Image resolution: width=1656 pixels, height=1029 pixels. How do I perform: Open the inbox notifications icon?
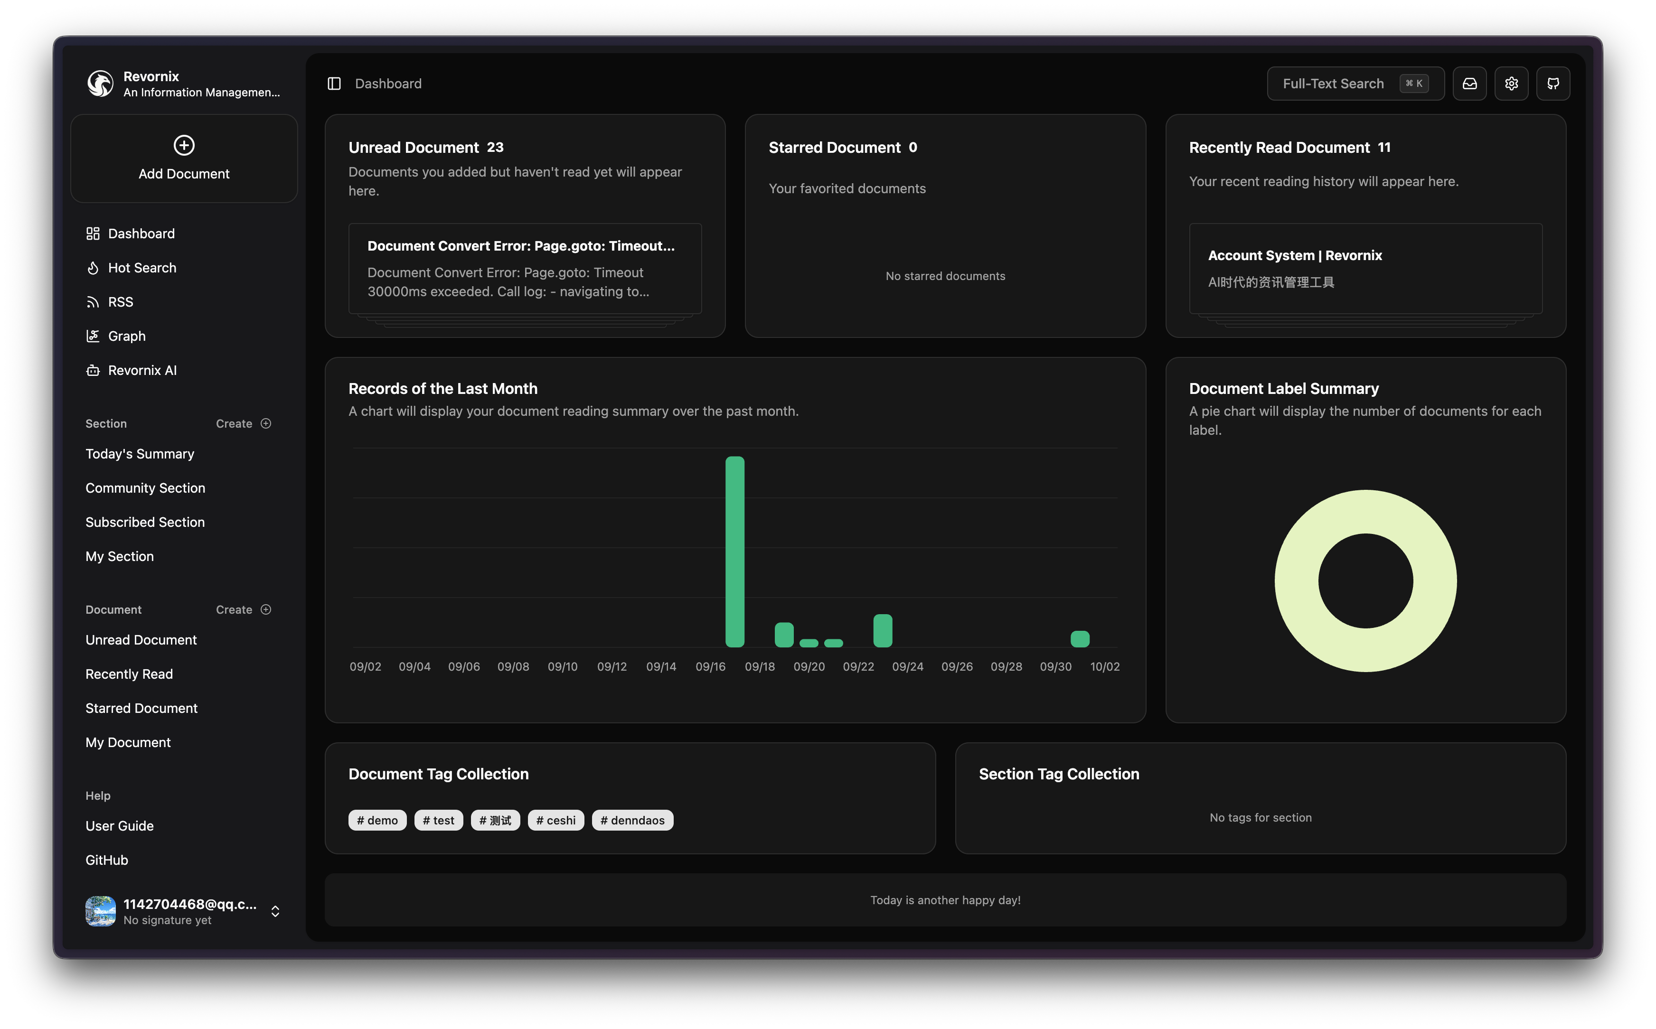pos(1469,84)
